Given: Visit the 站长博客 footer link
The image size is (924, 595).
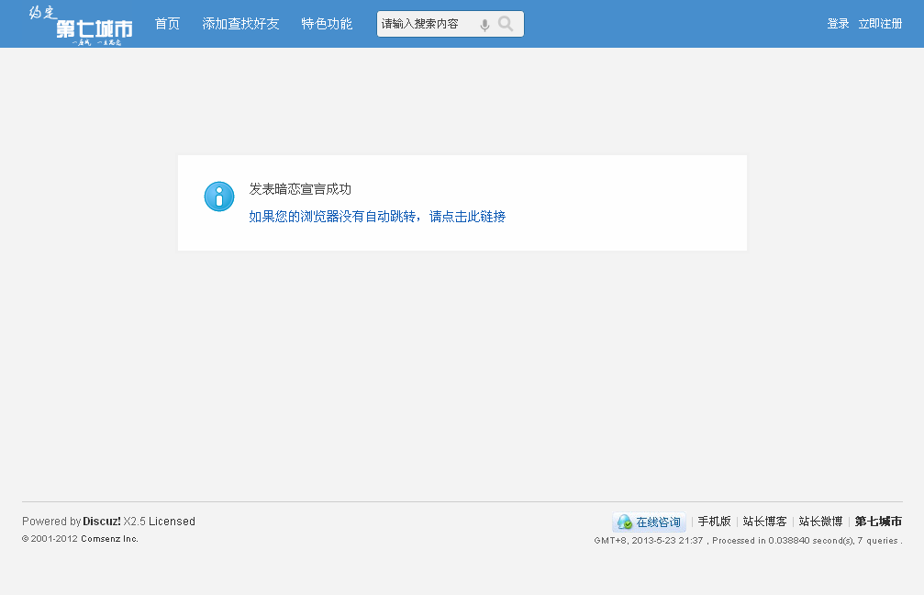Looking at the screenshot, I should [764, 522].
